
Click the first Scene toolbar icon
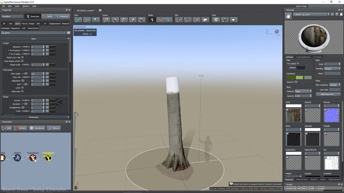coord(106,20)
